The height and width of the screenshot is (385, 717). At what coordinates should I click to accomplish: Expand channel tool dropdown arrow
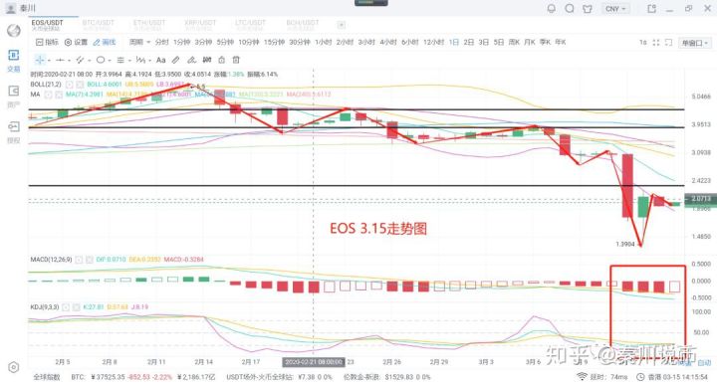tap(89, 61)
